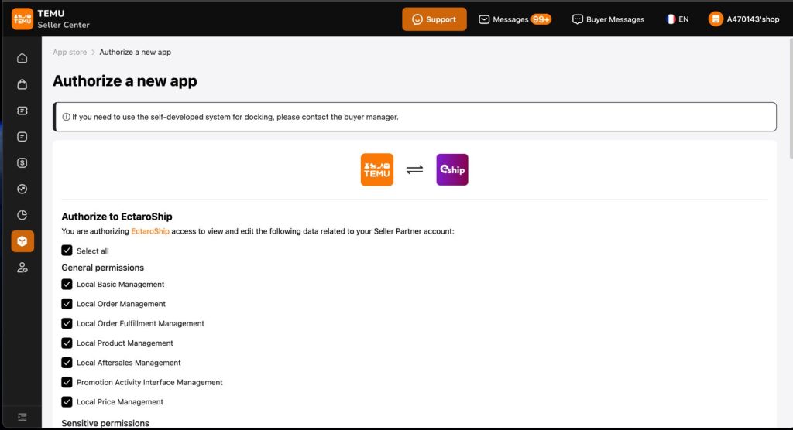Open the coupon ticket sidebar icon
The height and width of the screenshot is (430, 793).
point(22,111)
